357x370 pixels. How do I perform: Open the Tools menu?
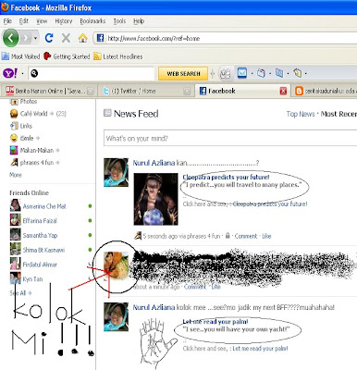pyautogui.click(x=119, y=21)
